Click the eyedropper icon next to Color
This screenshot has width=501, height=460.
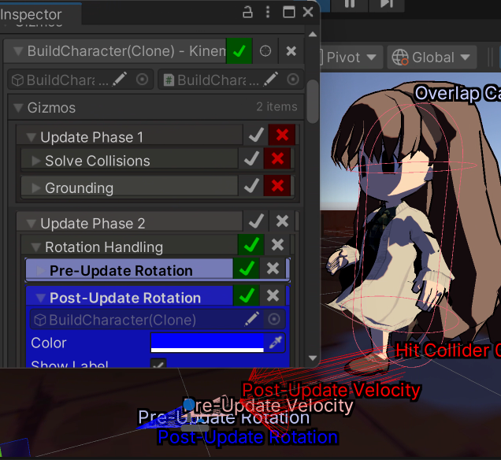coord(276,343)
